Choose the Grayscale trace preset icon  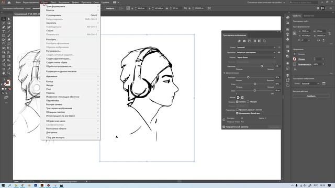tap(254, 41)
